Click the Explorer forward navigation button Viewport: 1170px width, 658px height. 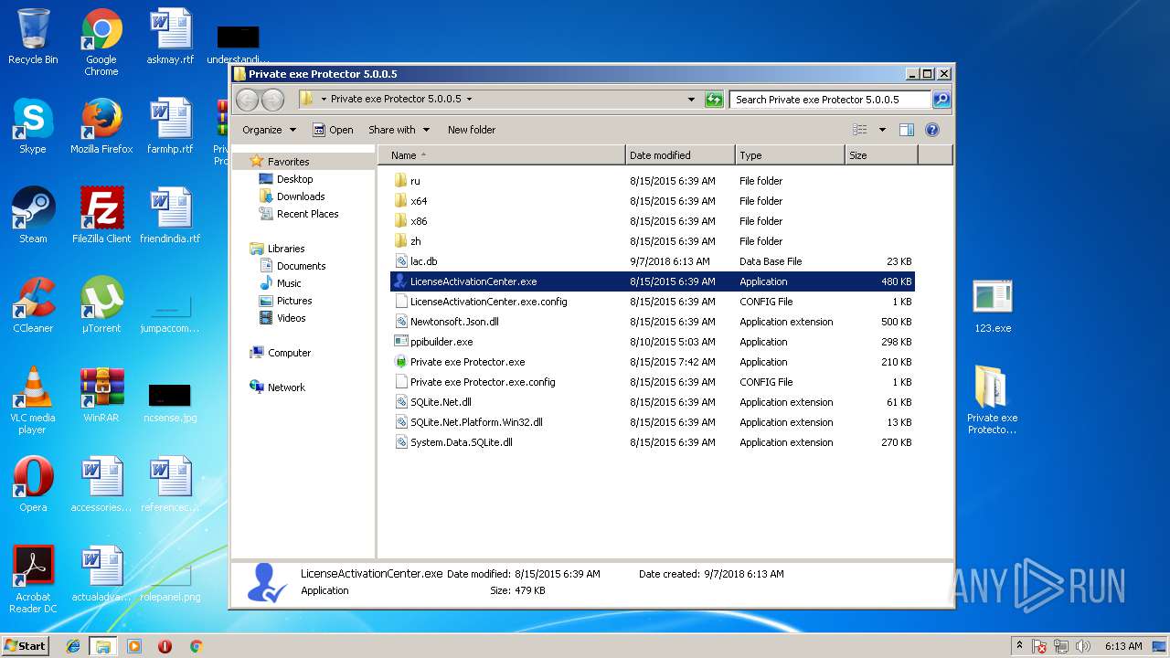coord(272,100)
